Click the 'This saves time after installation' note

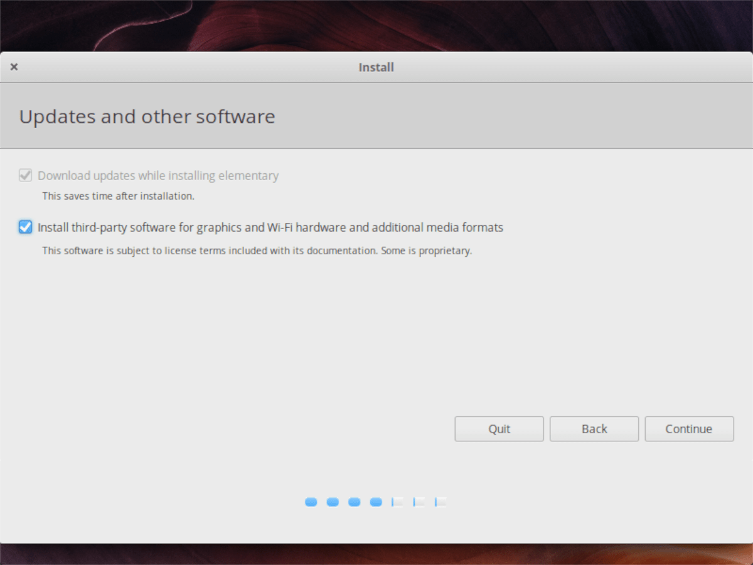point(118,196)
